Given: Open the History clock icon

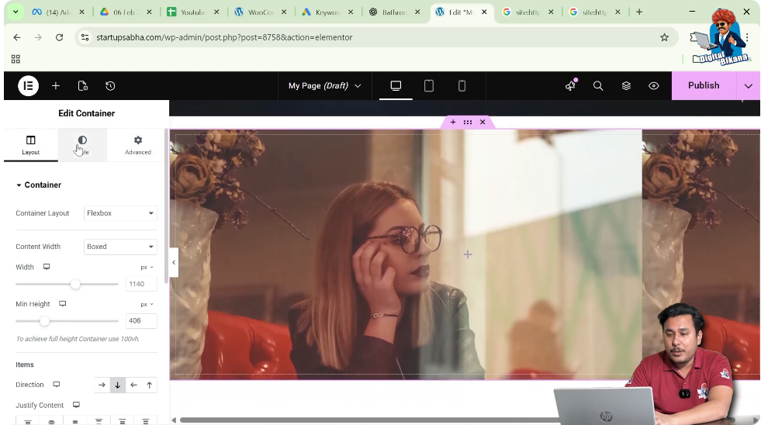Looking at the screenshot, I should (x=110, y=86).
